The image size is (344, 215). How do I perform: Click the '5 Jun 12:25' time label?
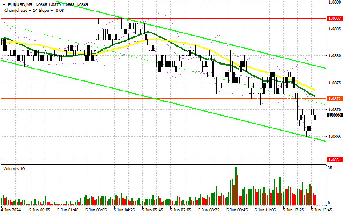(293, 210)
